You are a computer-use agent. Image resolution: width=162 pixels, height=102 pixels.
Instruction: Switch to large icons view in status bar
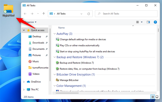tap(157, 97)
